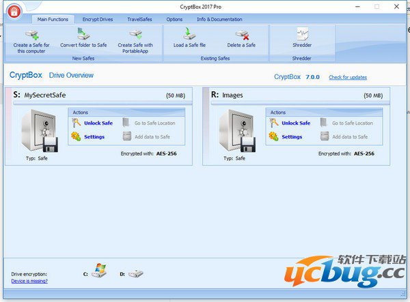
Task: Click the Check for updates link
Action: (x=347, y=77)
